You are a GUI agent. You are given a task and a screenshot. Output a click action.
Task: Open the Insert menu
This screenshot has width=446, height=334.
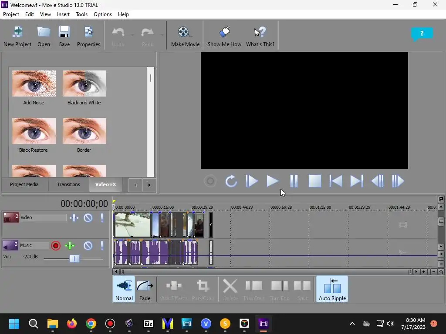pos(63,14)
